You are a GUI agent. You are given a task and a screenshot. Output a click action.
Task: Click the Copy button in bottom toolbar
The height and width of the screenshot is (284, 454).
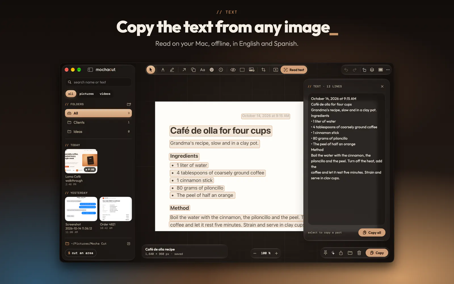(377, 253)
